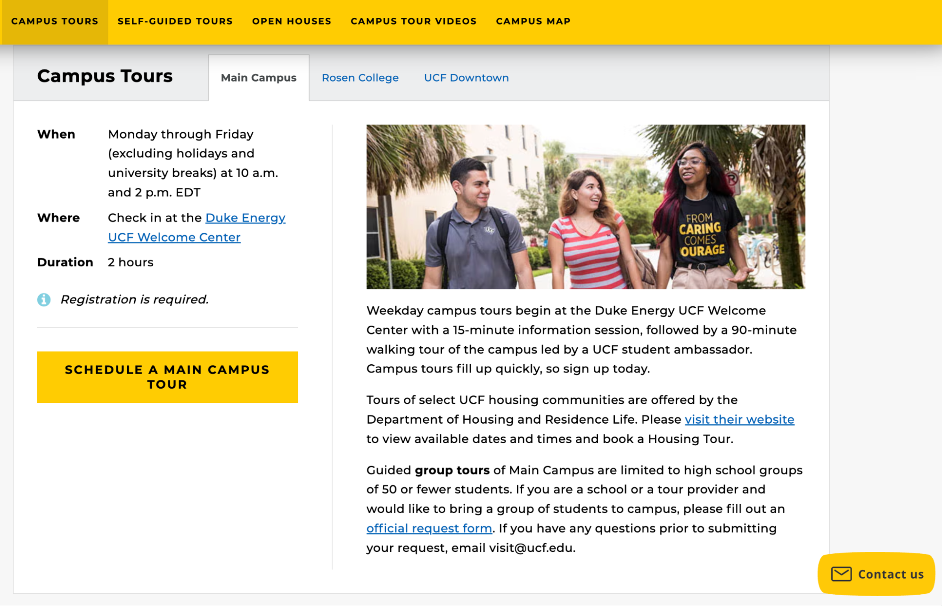This screenshot has height=606, width=942.
Task: Click the Campus Tours page heading
Action: click(105, 75)
